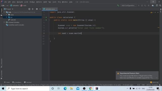Screen dimensions: 162x91
Task: Click UTF-8 encoding in the status bar
Action: click(148, 85)
